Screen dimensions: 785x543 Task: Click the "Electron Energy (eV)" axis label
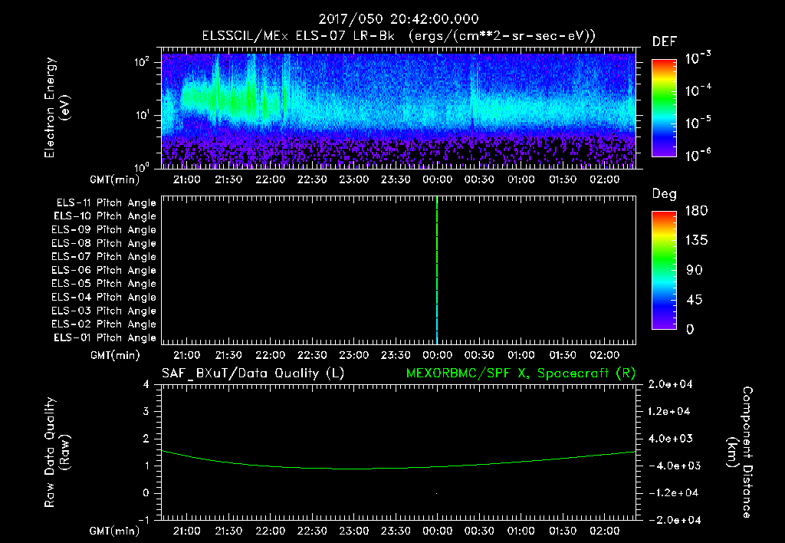(57, 107)
